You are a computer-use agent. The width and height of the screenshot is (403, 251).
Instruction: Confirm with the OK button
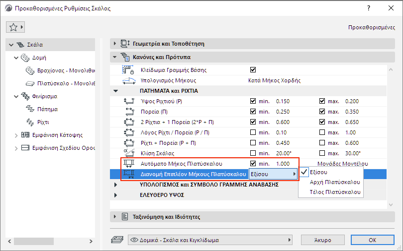[373, 240]
